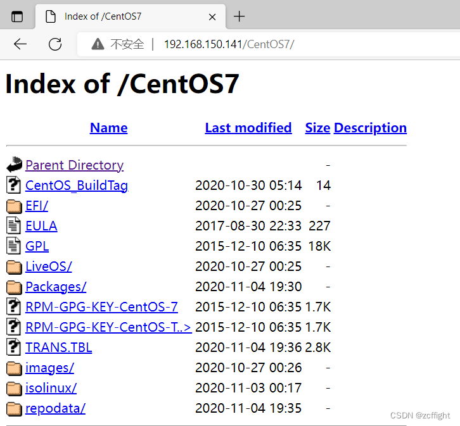Open a new tab with plus button
This screenshot has width=460, height=426.
click(239, 16)
